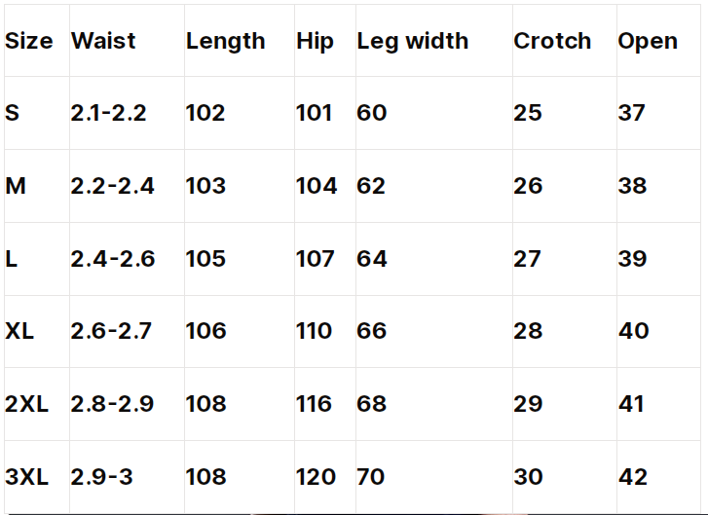Select the Waist column header
708x515 pixels.
pyautogui.click(x=103, y=41)
